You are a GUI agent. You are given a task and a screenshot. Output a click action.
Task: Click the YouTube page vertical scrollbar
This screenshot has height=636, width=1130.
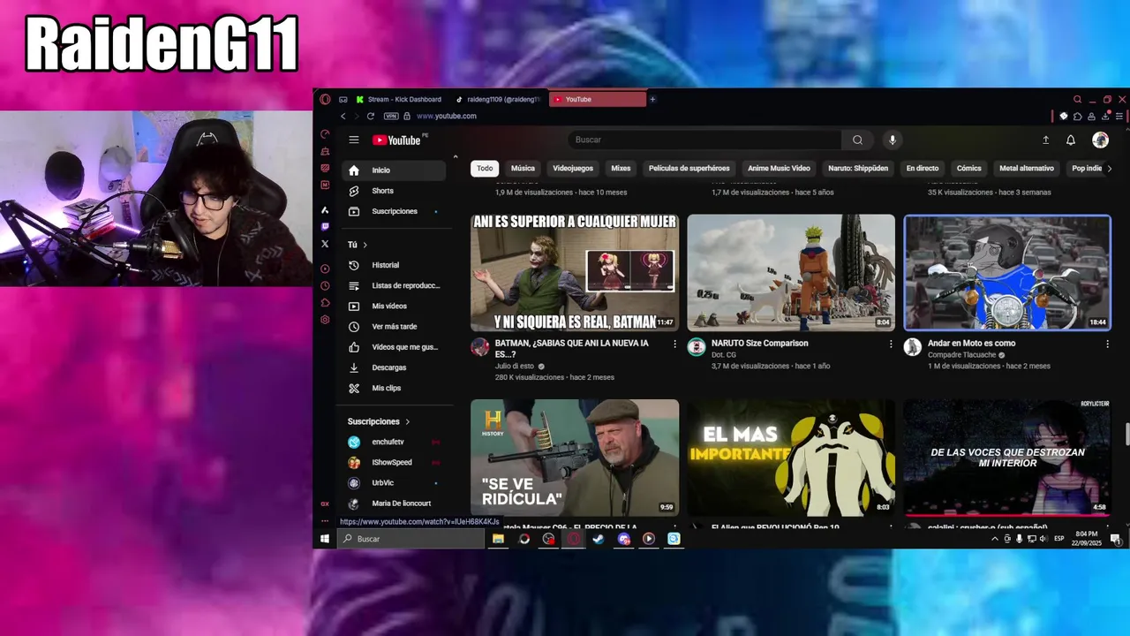coord(1126,435)
